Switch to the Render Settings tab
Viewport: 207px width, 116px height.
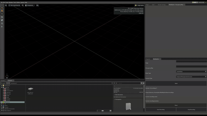[x=162, y=5]
